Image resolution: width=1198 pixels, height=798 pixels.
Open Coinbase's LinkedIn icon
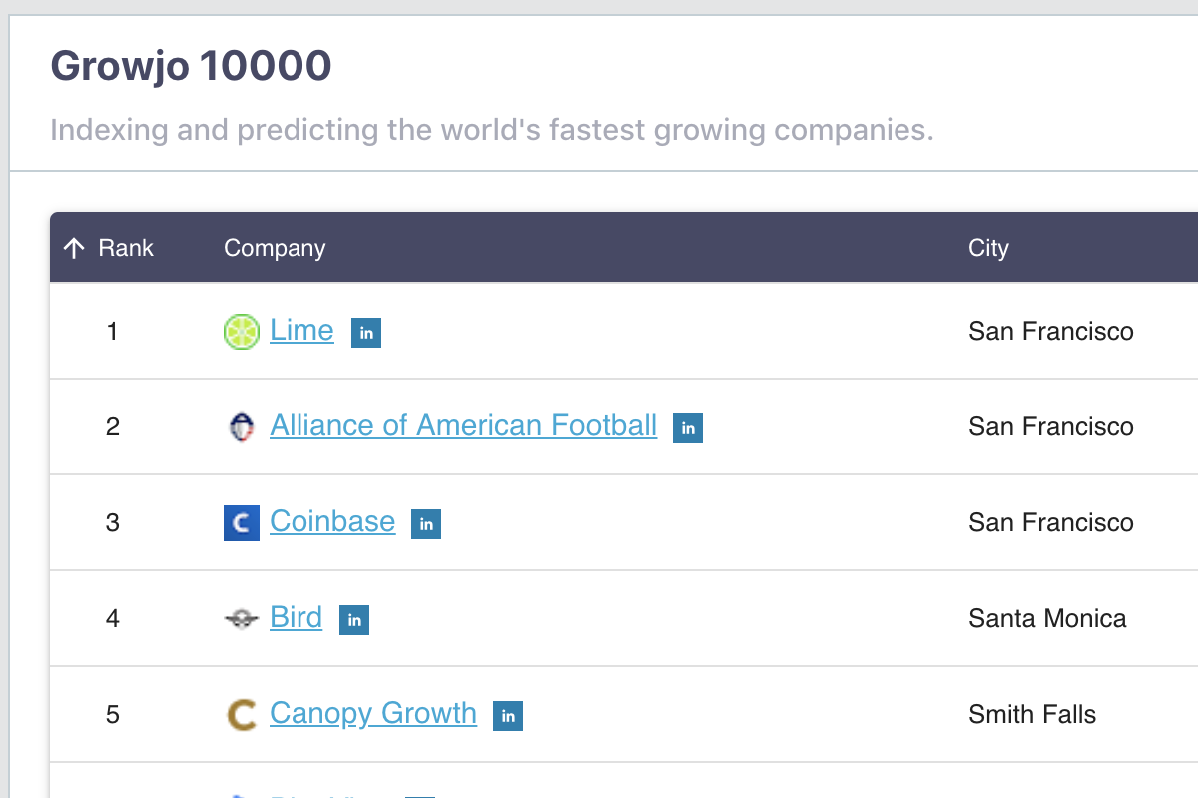coord(426,524)
